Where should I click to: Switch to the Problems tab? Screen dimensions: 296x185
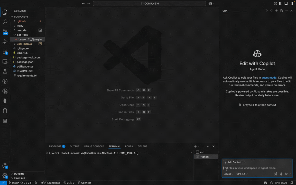[x=55, y=146]
